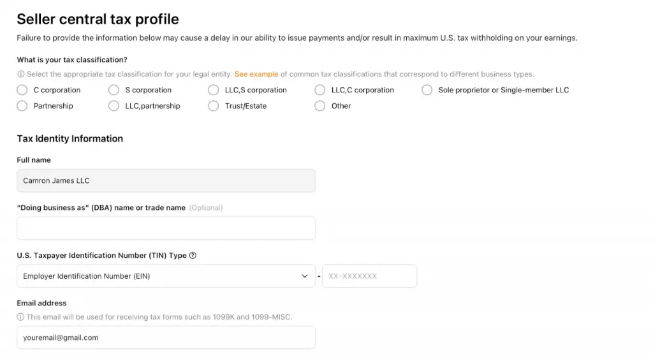Choose S corporation tax classification
This screenshot has height=354, width=653.
point(114,90)
